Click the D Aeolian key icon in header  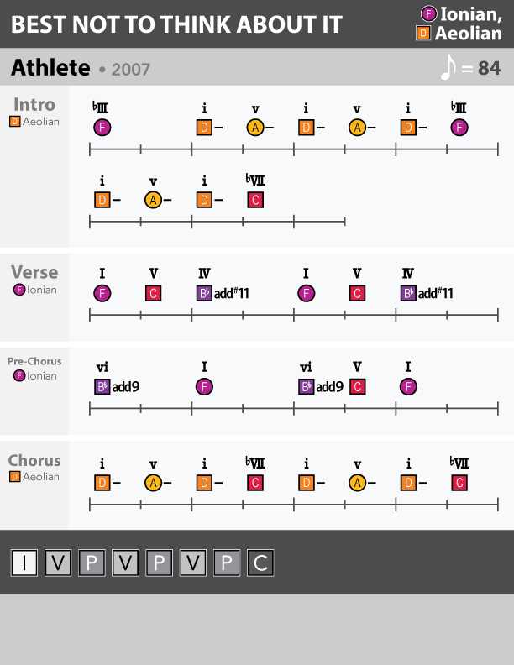pyautogui.click(x=423, y=34)
